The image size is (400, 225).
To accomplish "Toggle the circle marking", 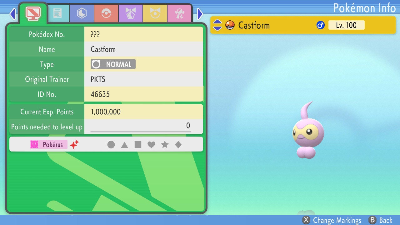I will coord(111,145).
